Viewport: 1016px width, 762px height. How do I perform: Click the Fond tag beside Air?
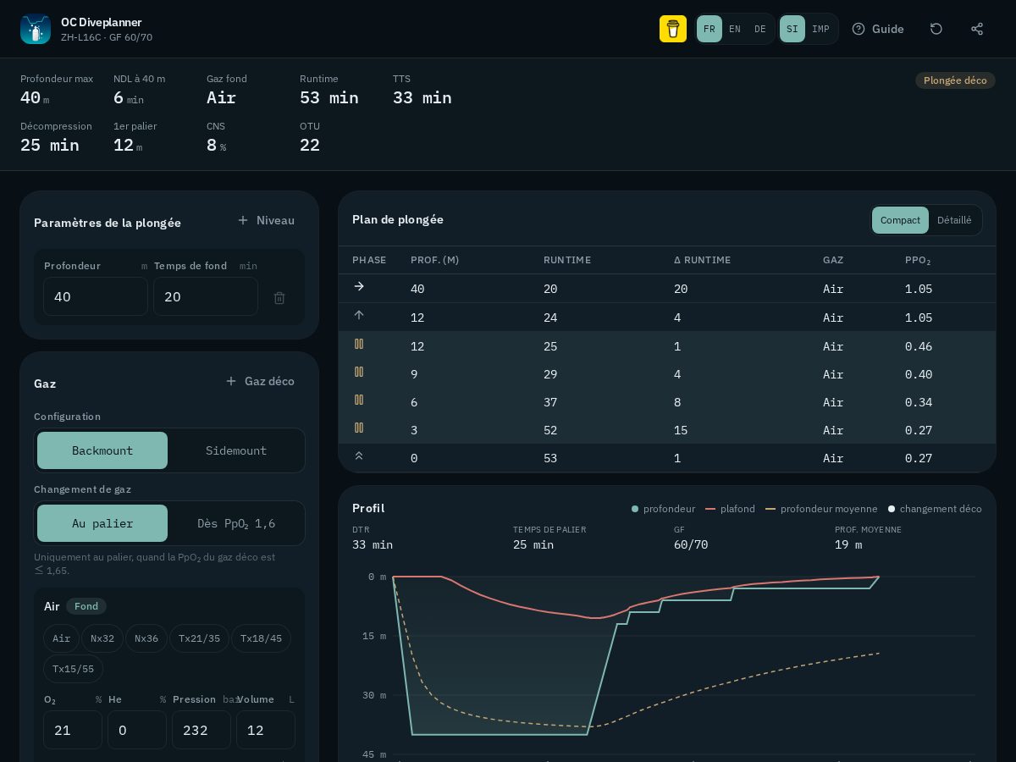[86, 606]
